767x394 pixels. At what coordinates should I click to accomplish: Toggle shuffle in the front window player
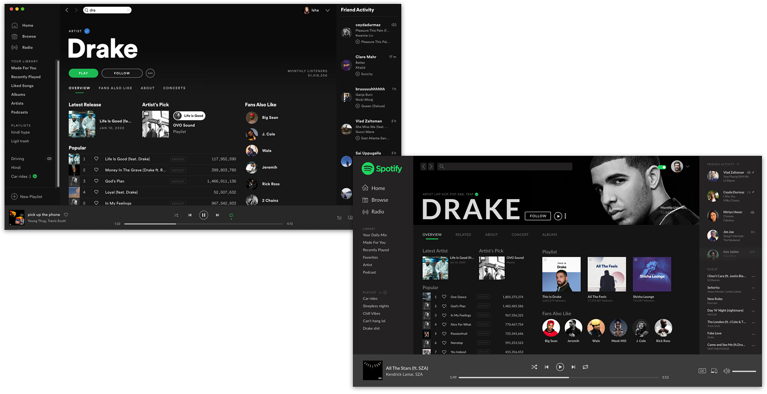534,367
